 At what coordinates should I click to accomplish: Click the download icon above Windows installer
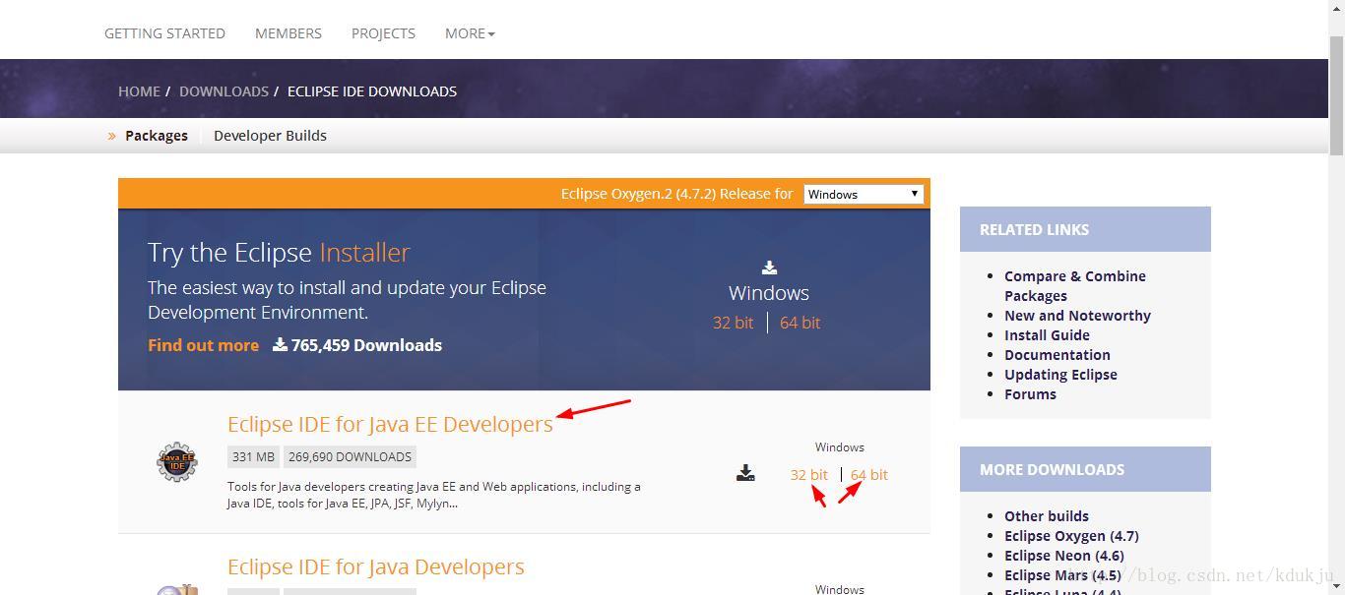click(769, 268)
